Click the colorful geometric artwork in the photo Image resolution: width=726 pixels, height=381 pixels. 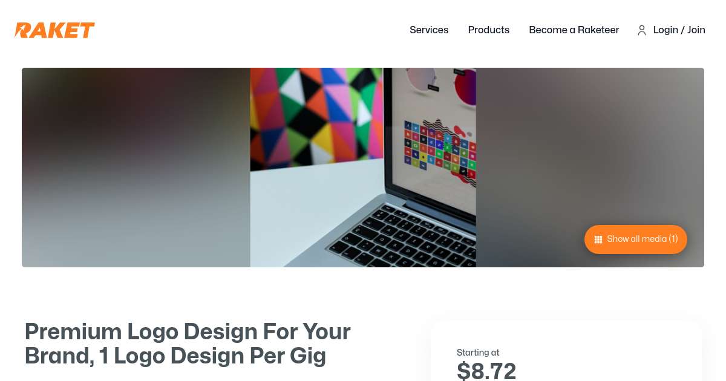[316, 118]
